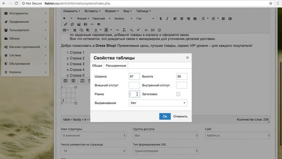Insert a nonbreaking space icon
This screenshot has height=159, width=282.
point(153,30)
